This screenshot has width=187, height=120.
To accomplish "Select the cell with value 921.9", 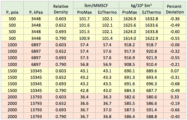I will click(151, 57).
